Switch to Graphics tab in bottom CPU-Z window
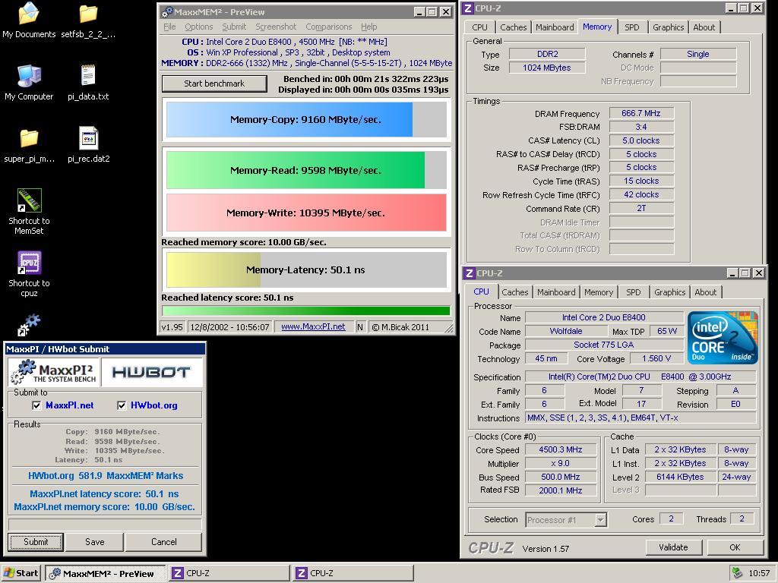 669,292
